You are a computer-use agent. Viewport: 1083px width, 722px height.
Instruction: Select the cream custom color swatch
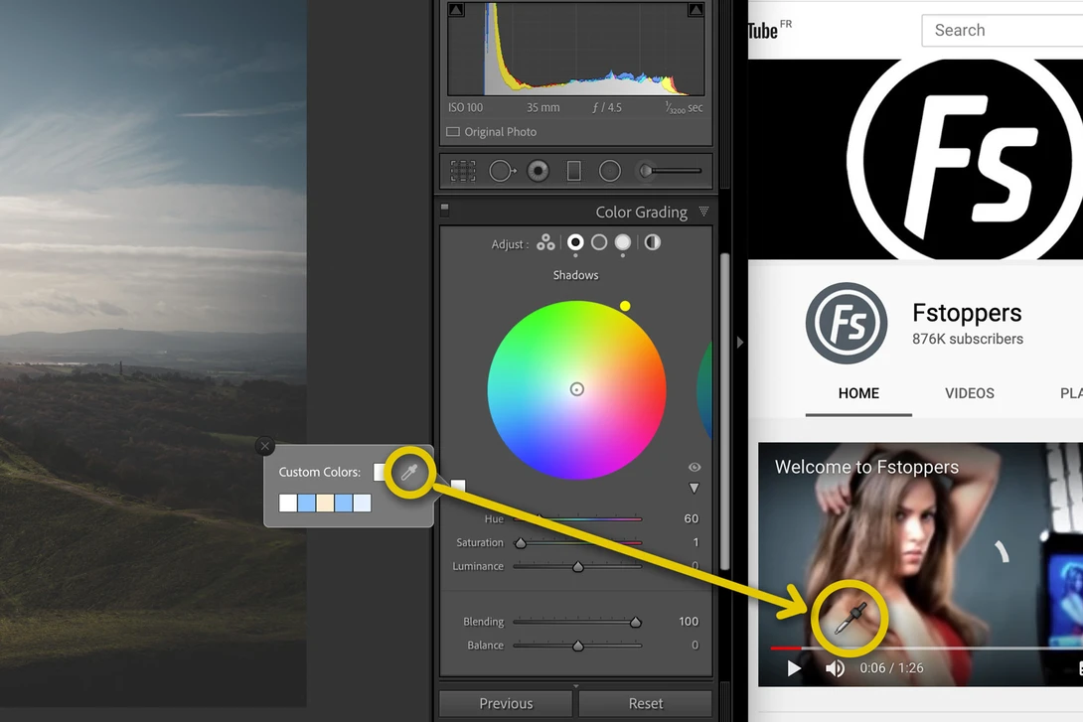pyautogui.click(x=325, y=504)
